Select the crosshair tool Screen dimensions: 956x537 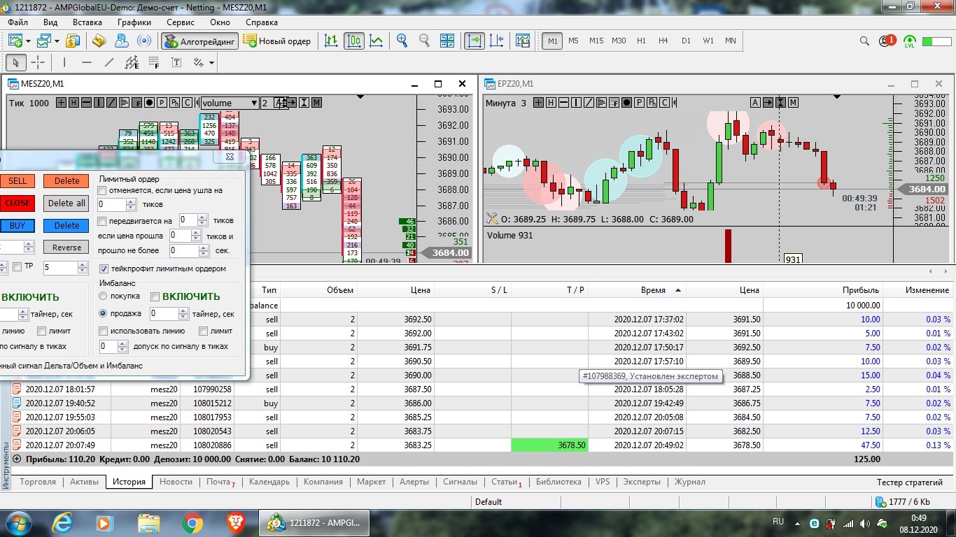tap(38, 62)
